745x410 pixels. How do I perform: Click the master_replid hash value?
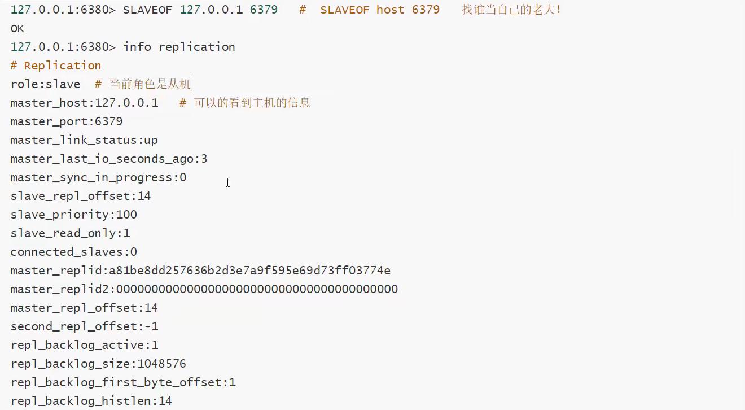coord(249,271)
